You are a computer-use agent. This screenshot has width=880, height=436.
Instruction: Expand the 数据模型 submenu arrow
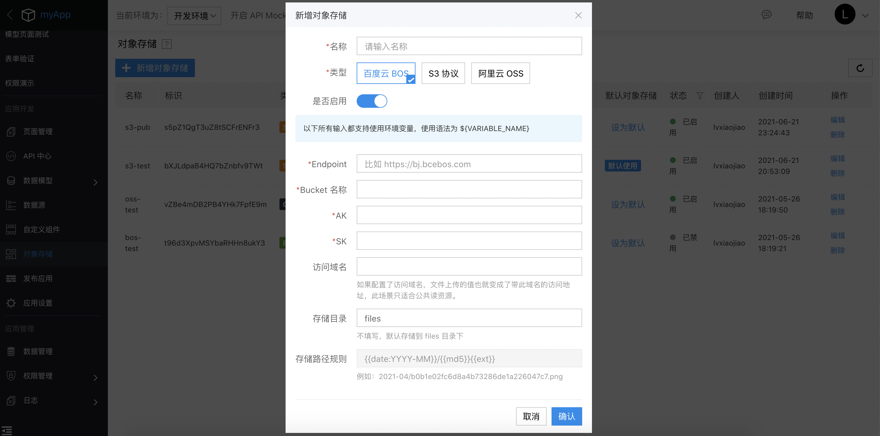[95, 182]
